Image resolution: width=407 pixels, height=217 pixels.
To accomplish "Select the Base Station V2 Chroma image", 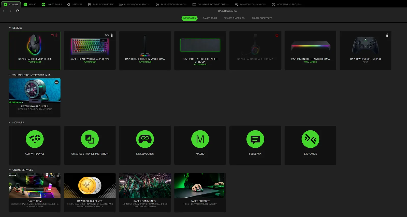I will (x=145, y=45).
